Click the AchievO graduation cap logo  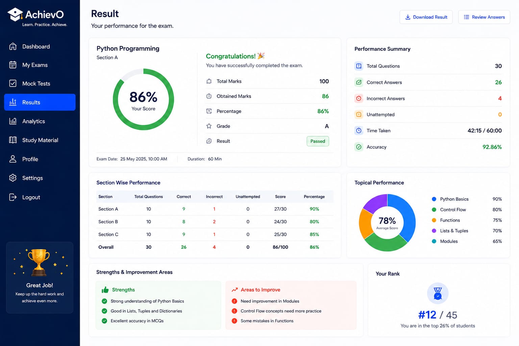pyautogui.click(x=15, y=15)
